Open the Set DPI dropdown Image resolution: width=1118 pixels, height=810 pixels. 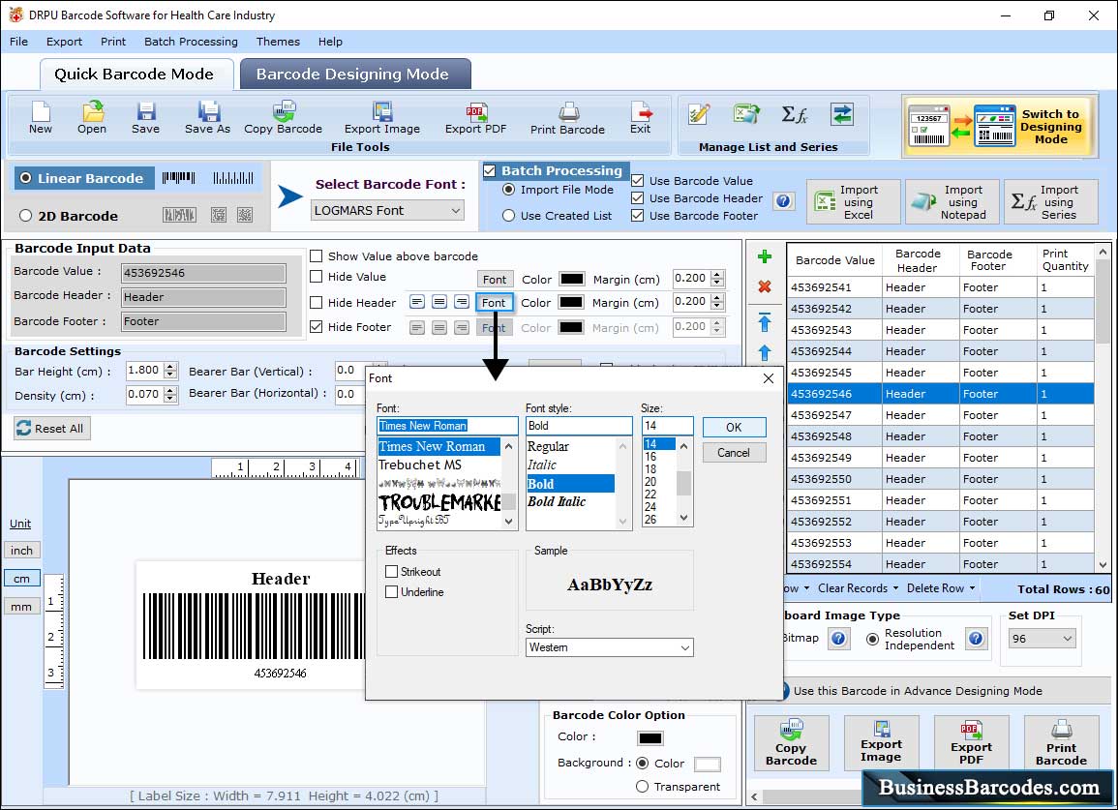(1042, 639)
